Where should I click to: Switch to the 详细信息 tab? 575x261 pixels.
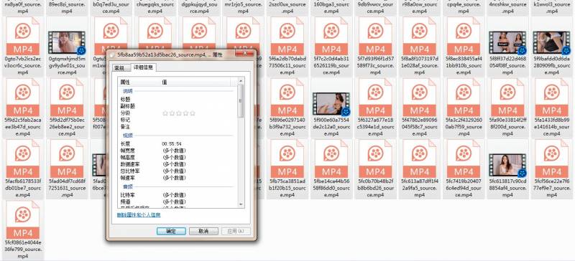point(144,67)
